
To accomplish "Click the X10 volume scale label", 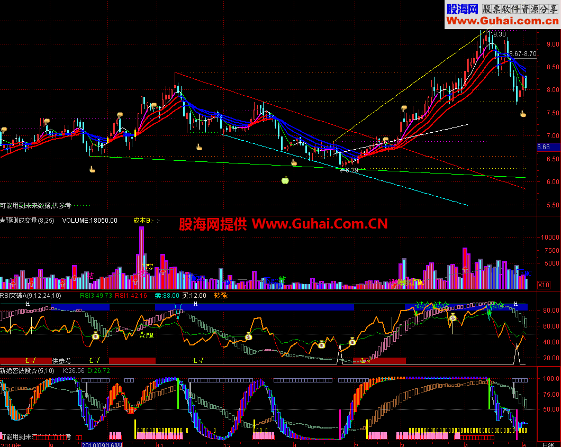I will [544, 285].
